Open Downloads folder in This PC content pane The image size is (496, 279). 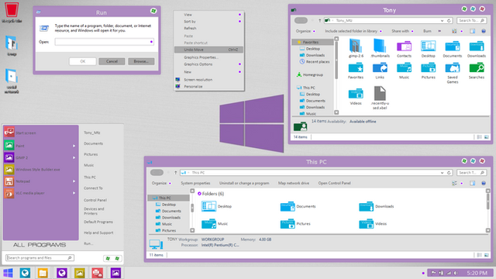click(x=377, y=206)
